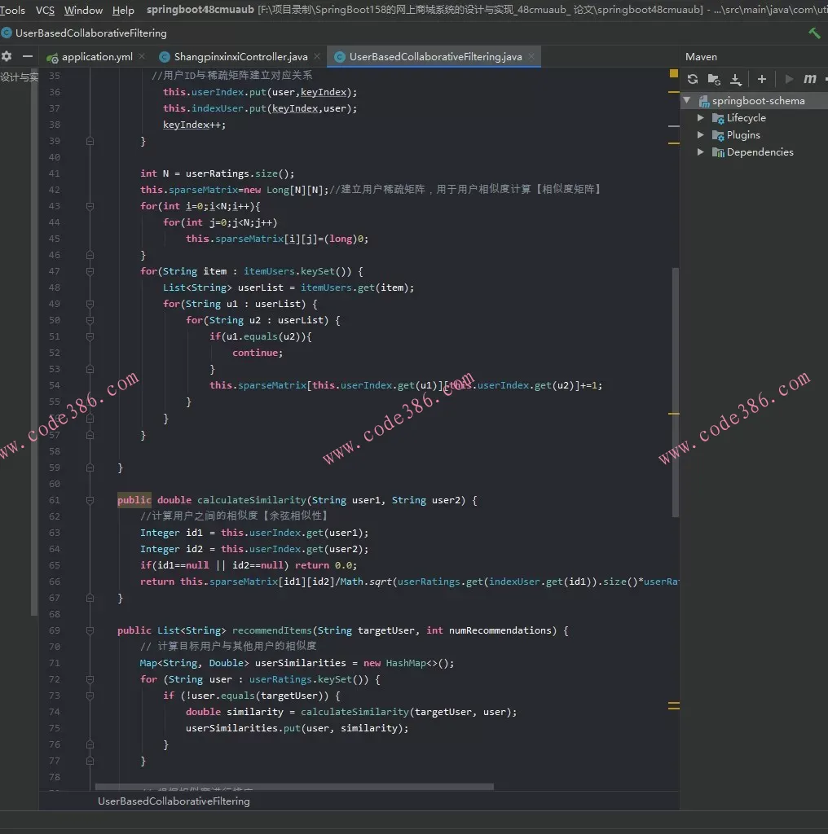
Task: Open the VCS menu
Action: click(45, 11)
